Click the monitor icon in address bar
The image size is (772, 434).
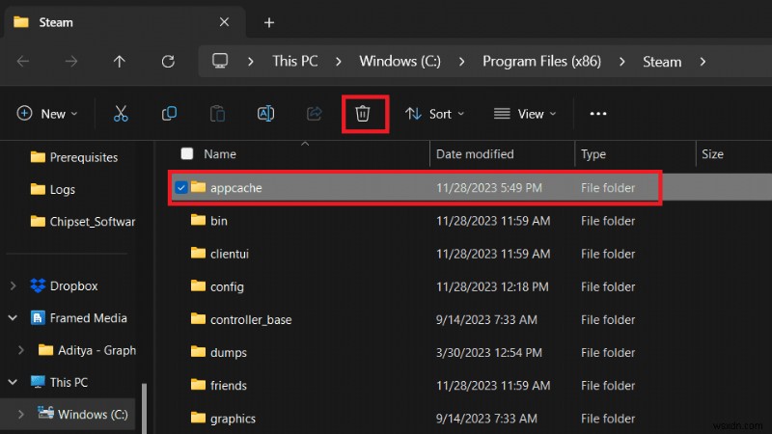tap(220, 61)
